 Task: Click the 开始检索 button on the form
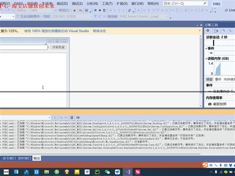(58, 47)
